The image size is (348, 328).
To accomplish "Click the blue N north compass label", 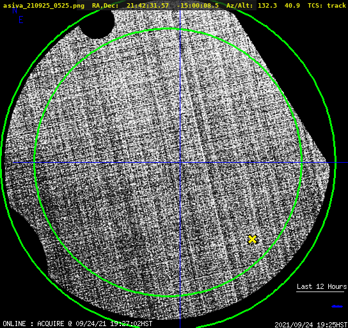I will (15, 10).
